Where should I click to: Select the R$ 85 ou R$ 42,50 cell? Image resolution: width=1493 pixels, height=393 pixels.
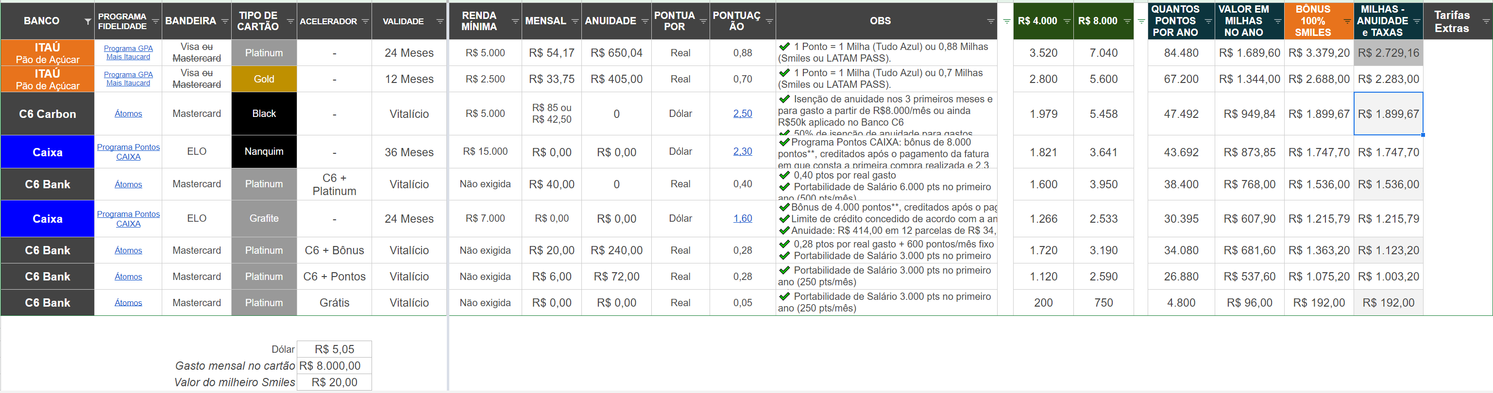[x=552, y=114]
